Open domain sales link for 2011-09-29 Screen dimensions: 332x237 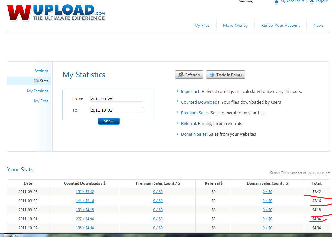click(267, 201)
